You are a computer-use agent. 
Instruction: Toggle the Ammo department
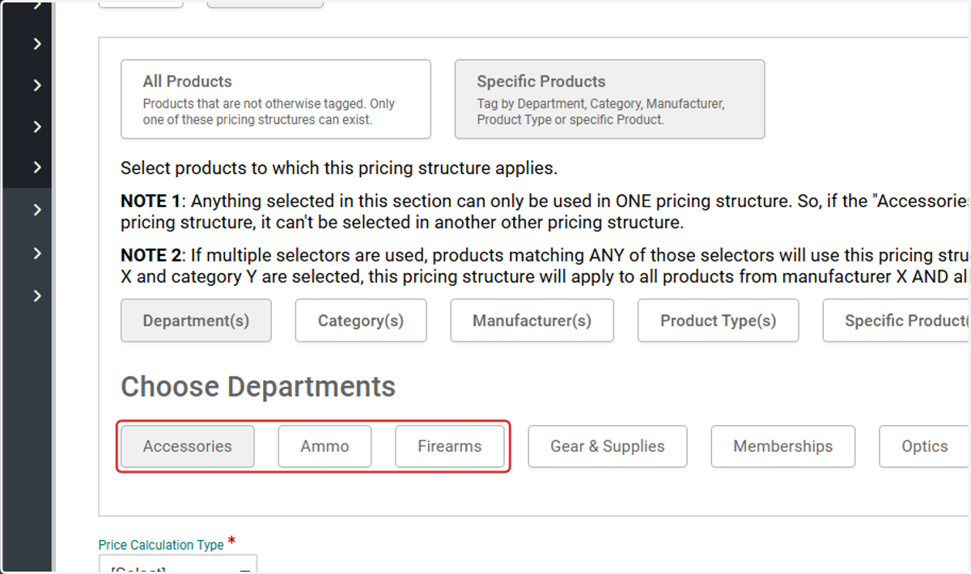coord(324,446)
